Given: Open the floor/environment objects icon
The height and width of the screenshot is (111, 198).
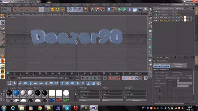Looking at the screenshot, I should coord(135,10).
